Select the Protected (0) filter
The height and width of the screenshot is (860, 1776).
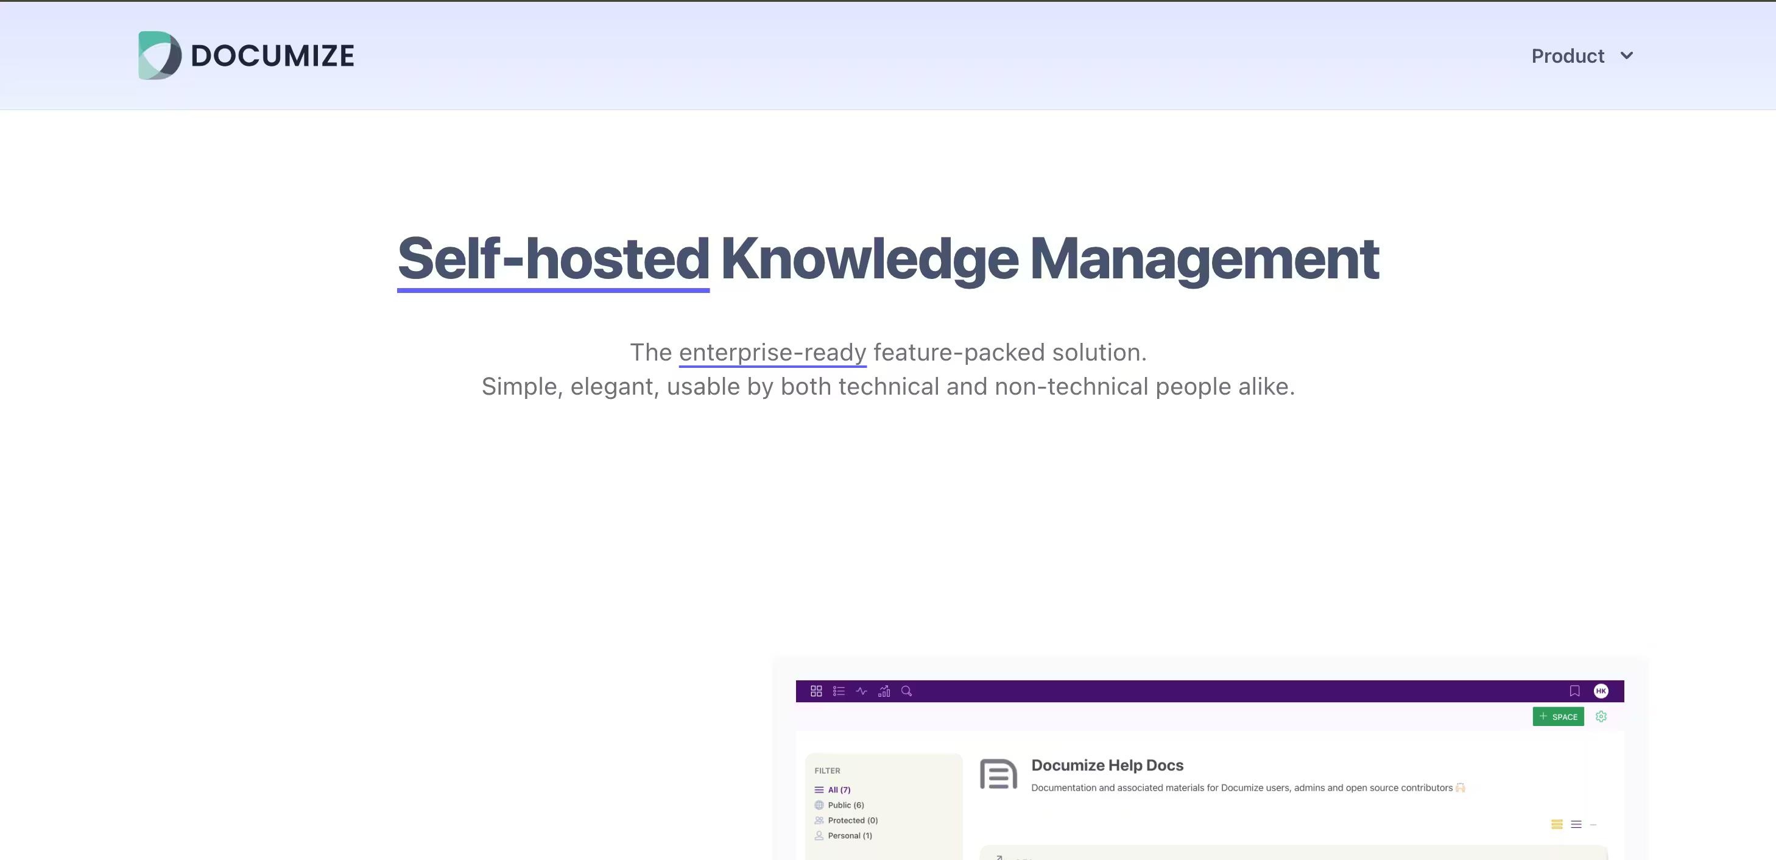(853, 820)
